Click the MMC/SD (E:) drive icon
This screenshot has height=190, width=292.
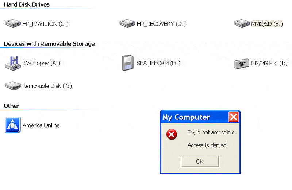tap(242, 24)
